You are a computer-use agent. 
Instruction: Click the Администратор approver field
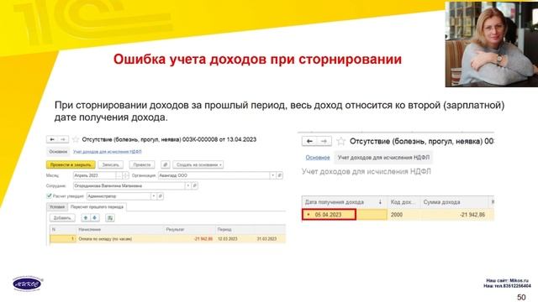coord(119,196)
